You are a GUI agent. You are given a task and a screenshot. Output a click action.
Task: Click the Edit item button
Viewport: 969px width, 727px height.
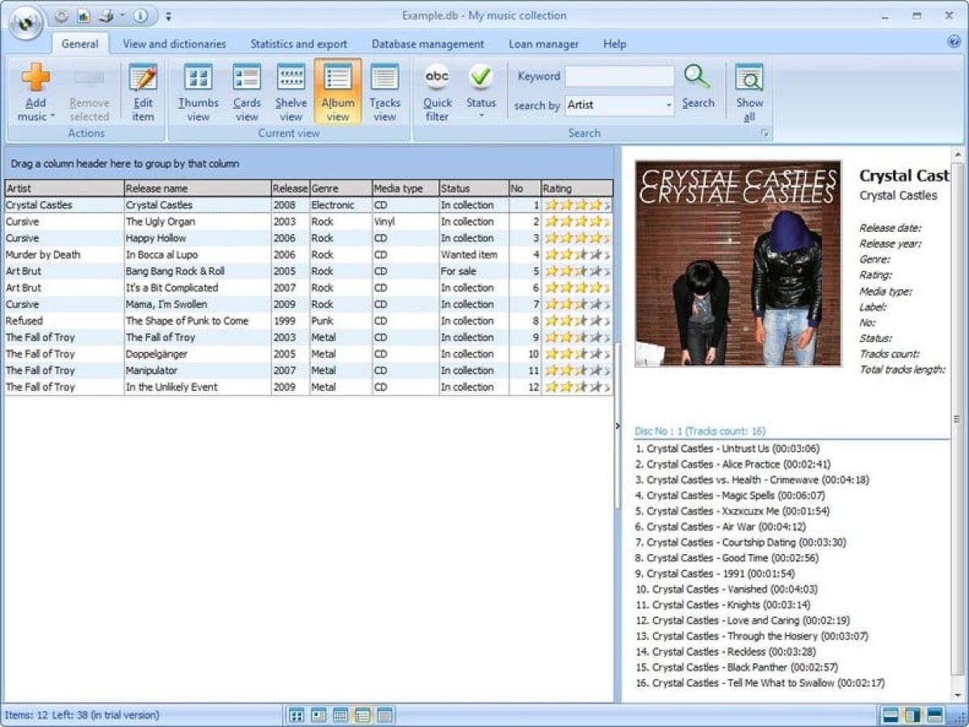(x=143, y=90)
